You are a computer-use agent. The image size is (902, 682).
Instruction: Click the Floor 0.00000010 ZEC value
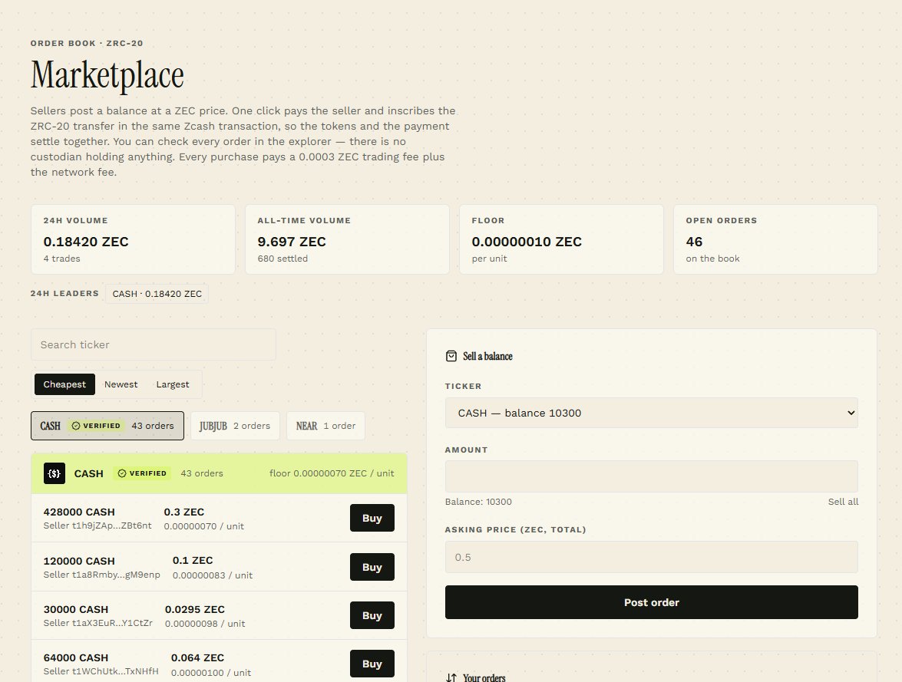(x=527, y=242)
